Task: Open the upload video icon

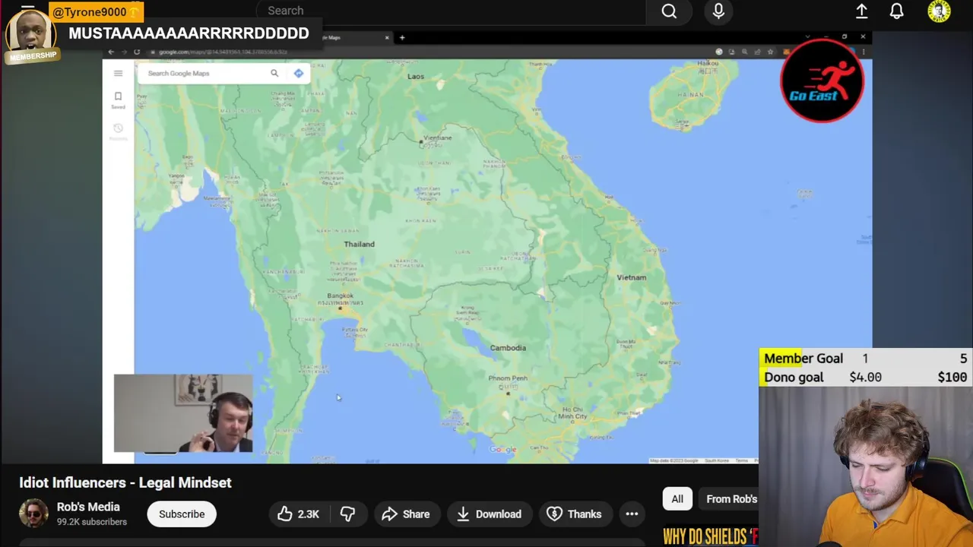Action: tap(861, 11)
